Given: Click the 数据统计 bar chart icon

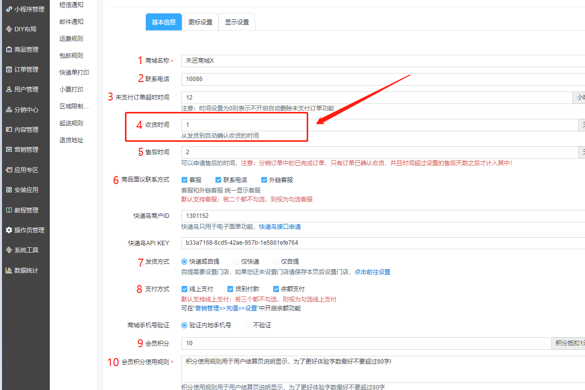Looking at the screenshot, I should [9, 271].
